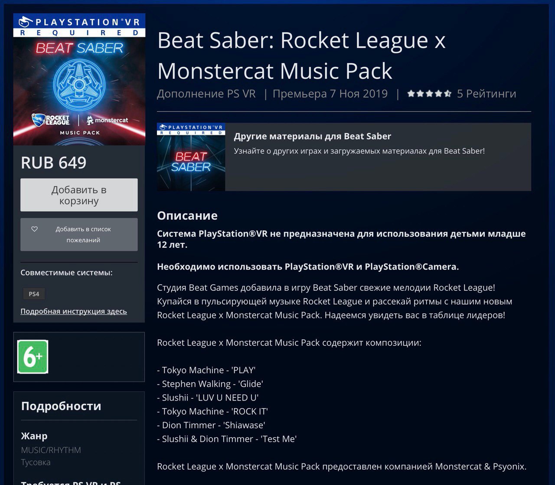Click the Monstercat logo on cover art
555x485 pixels.
point(107,120)
